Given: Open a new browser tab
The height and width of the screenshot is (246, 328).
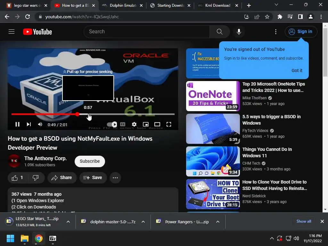Looking at the screenshot, I should point(249,5).
